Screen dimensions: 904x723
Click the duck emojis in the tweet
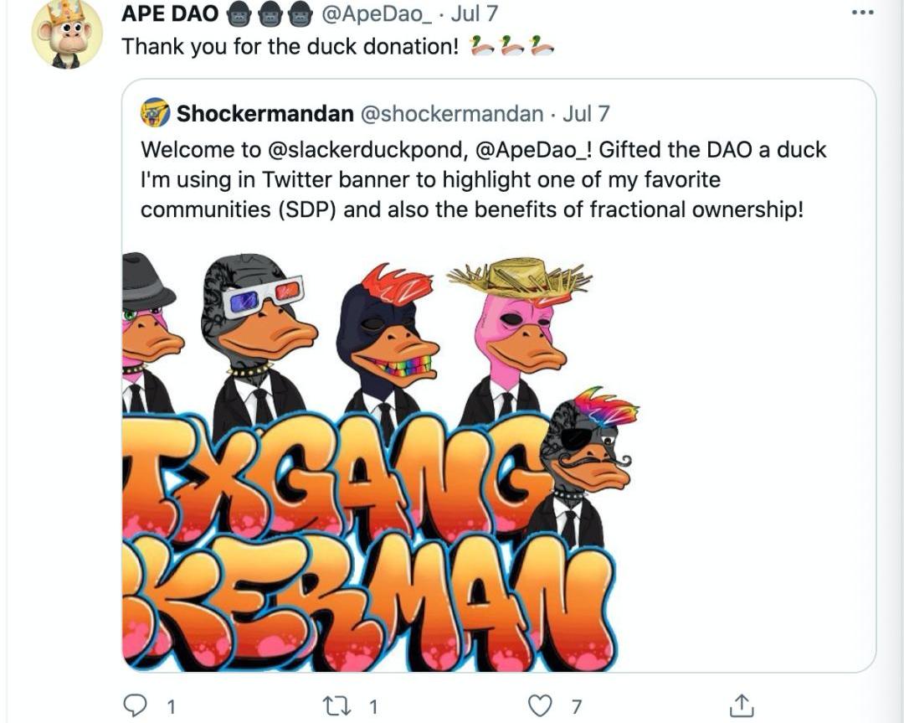click(512, 46)
